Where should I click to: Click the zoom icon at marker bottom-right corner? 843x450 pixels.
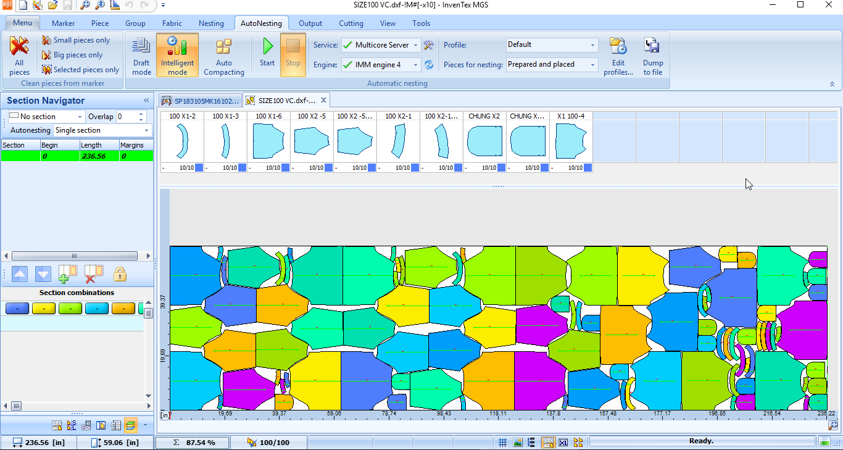[x=833, y=425]
